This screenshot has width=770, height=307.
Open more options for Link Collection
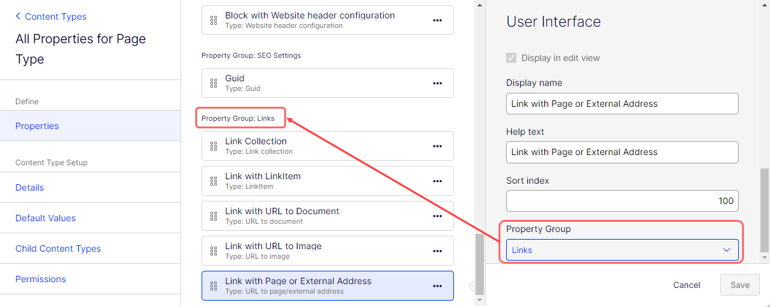pos(437,146)
